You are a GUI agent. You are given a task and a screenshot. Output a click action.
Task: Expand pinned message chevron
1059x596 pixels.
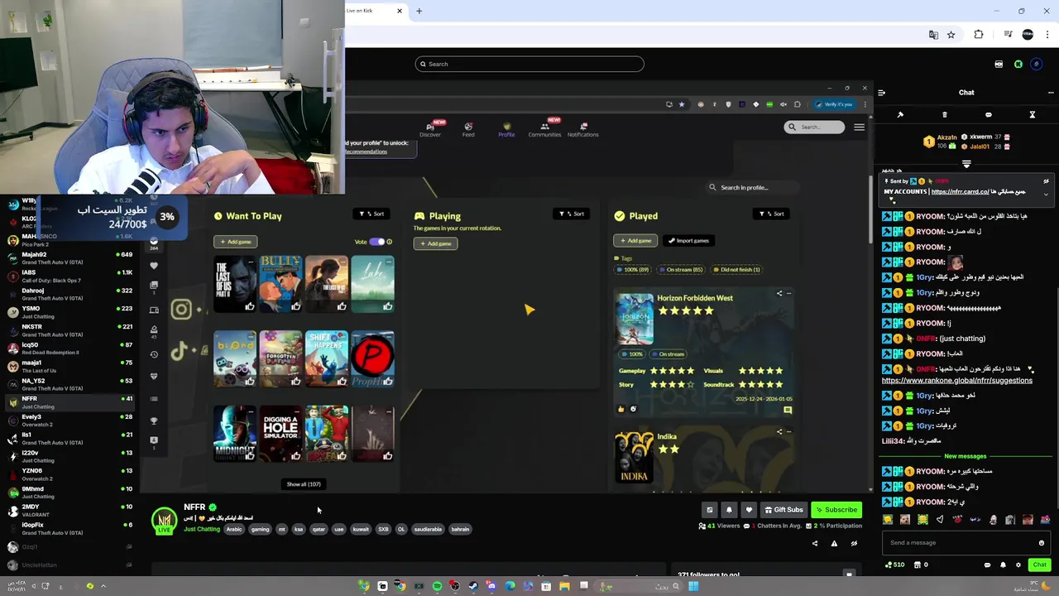pos(1046,194)
